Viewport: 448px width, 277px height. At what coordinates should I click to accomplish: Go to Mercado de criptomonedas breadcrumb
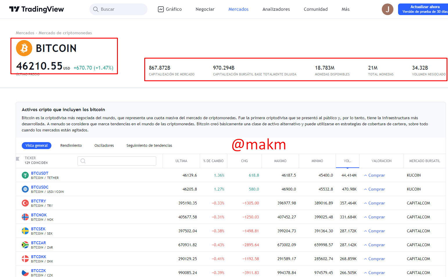[65, 33]
